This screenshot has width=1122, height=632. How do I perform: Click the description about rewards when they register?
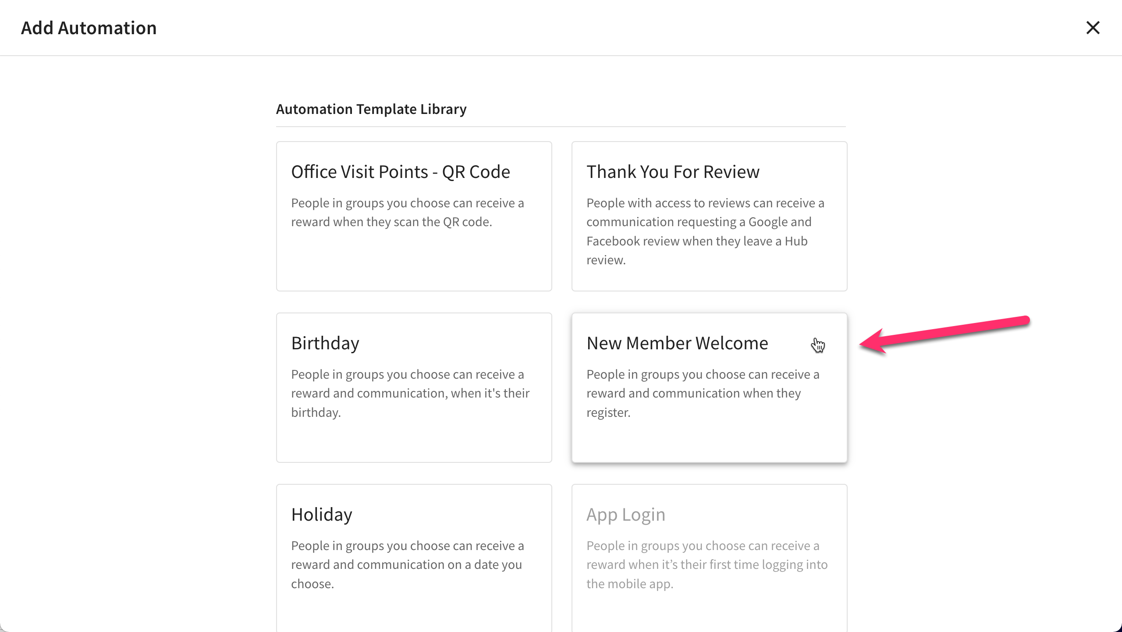(x=703, y=393)
